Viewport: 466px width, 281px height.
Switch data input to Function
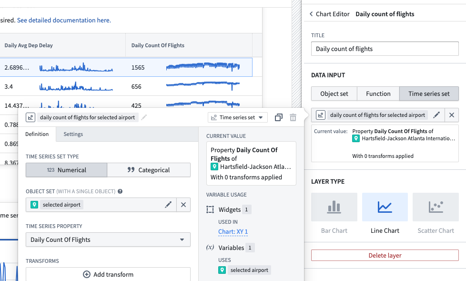378,94
